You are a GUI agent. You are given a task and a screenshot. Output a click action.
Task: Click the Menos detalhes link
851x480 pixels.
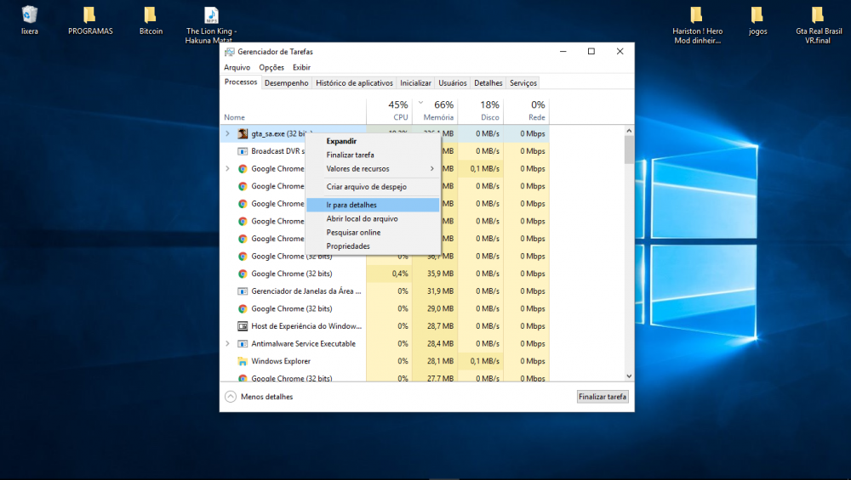tap(266, 397)
